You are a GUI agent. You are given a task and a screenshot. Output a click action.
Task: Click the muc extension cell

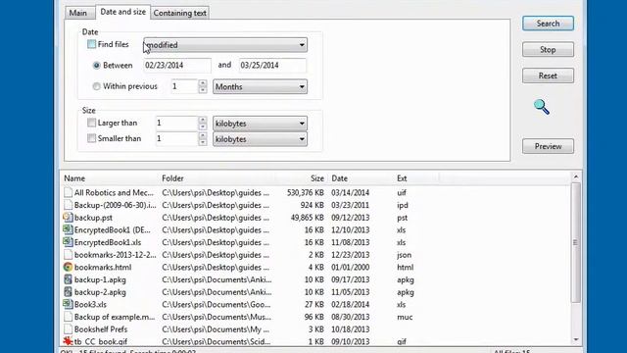(x=405, y=317)
